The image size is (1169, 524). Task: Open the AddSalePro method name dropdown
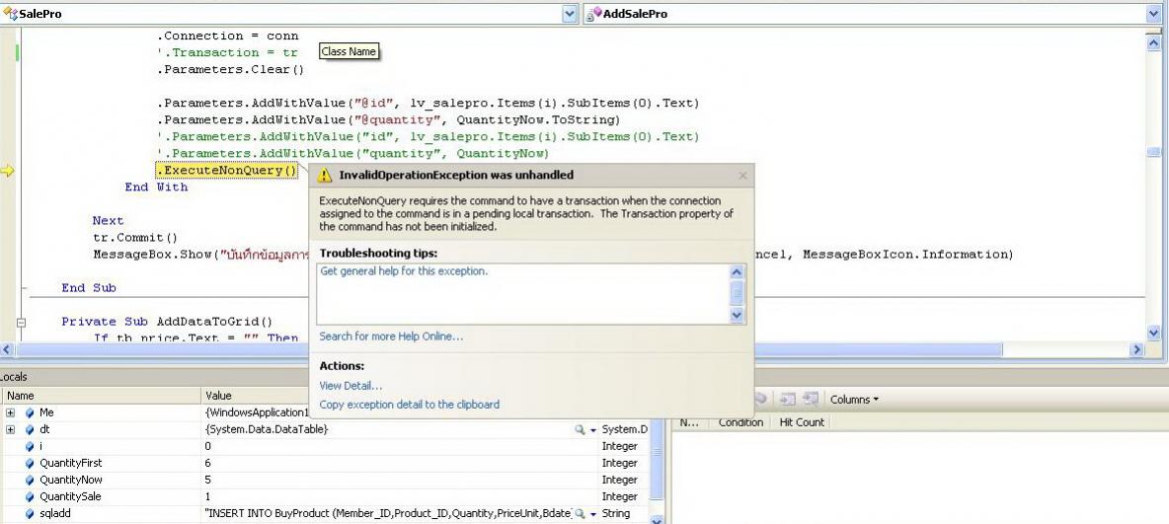coord(1153,14)
